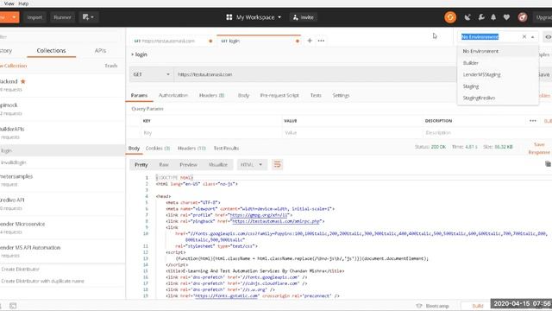
Task: Click the Upgrade button
Action: tap(543, 17)
